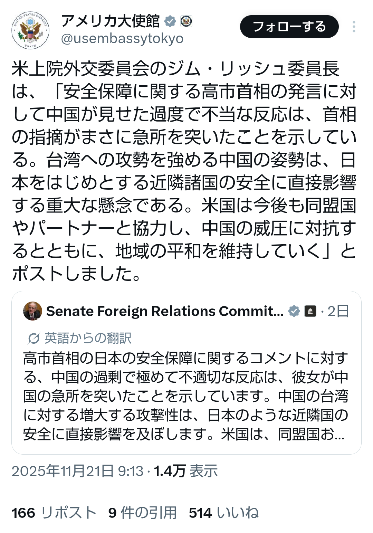373x533 pixels.
Task: Click the アメリカ大使館 display name
Action: pos(110,21)
